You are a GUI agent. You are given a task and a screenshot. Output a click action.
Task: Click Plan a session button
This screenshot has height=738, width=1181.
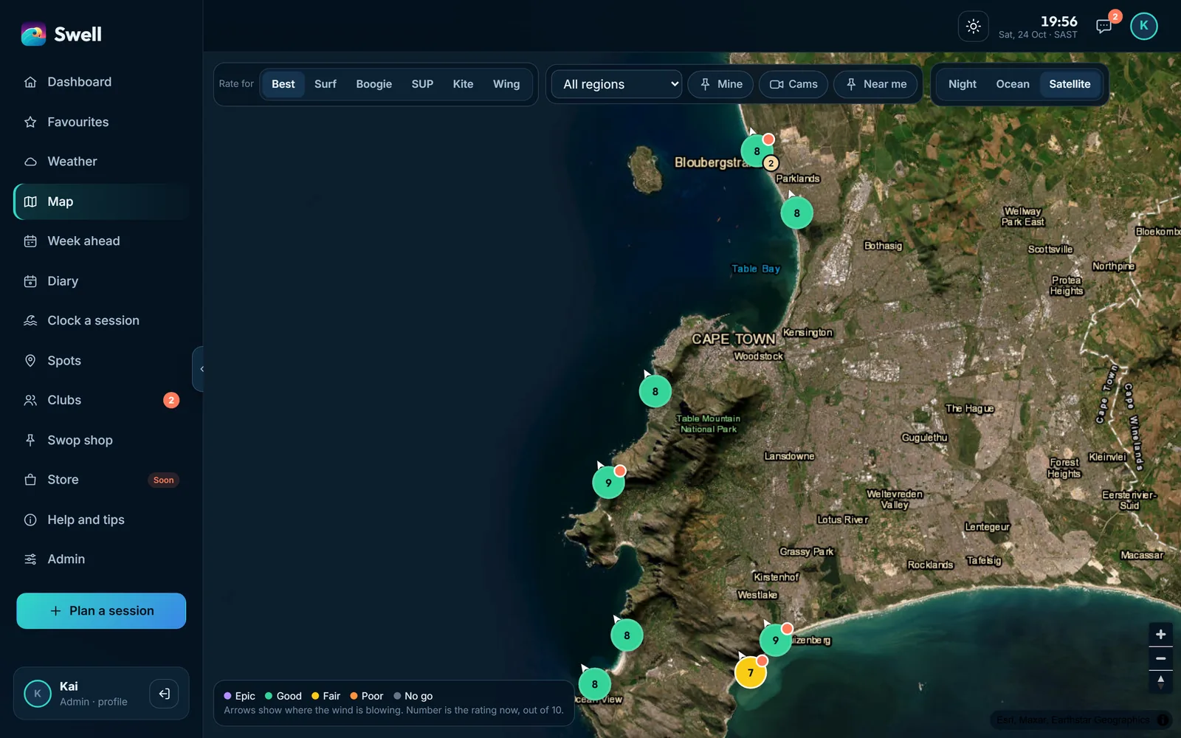(x=101, y=611)
